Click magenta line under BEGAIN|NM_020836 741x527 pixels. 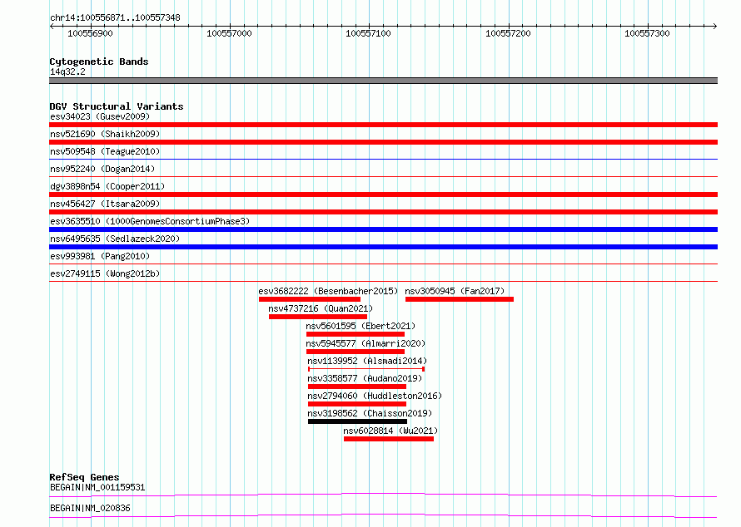tap(383, 515)
